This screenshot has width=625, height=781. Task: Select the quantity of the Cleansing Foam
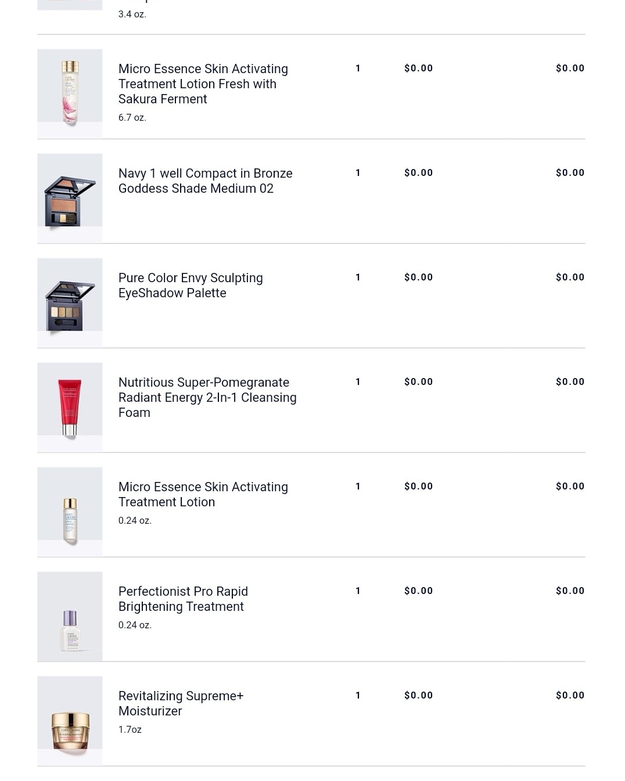coord(358,382)
